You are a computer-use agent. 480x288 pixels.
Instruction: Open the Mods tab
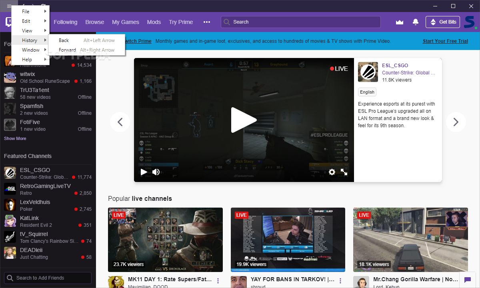154,22
